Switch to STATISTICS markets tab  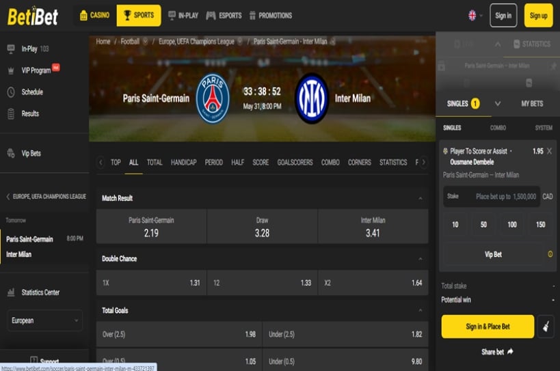(393, 163)
